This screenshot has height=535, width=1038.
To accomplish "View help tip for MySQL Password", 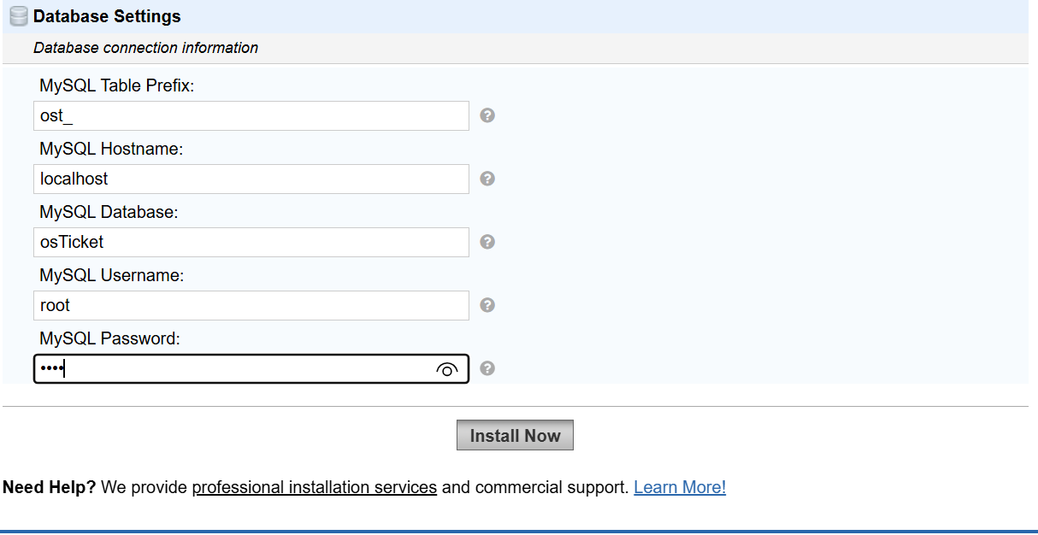I will [487, 368].
